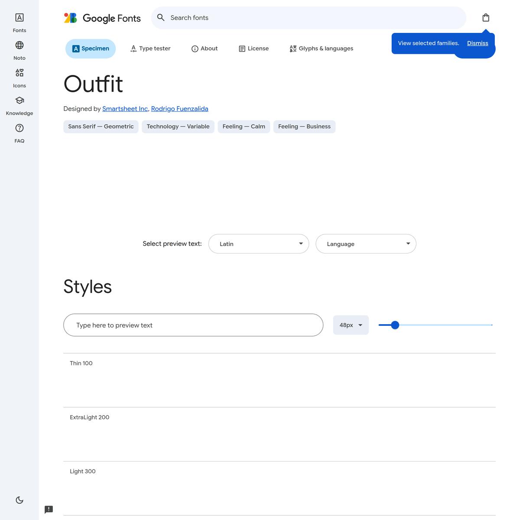Viewport: 520px width, 520px height.
Task: Switch to the Type tester tab
Action: pos(150,49)
